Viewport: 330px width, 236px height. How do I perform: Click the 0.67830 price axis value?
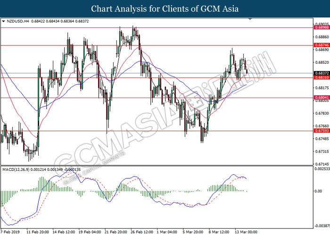pyautogui.click(x=322, y=113)
